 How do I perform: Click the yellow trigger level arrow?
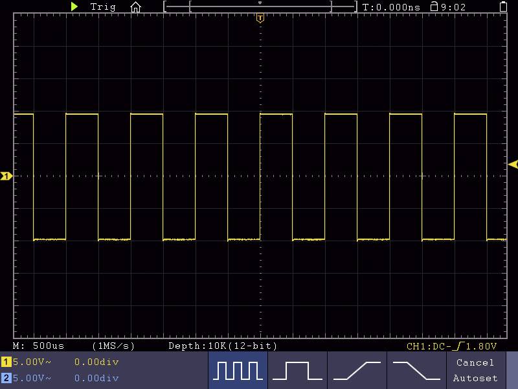click(512, 165)
